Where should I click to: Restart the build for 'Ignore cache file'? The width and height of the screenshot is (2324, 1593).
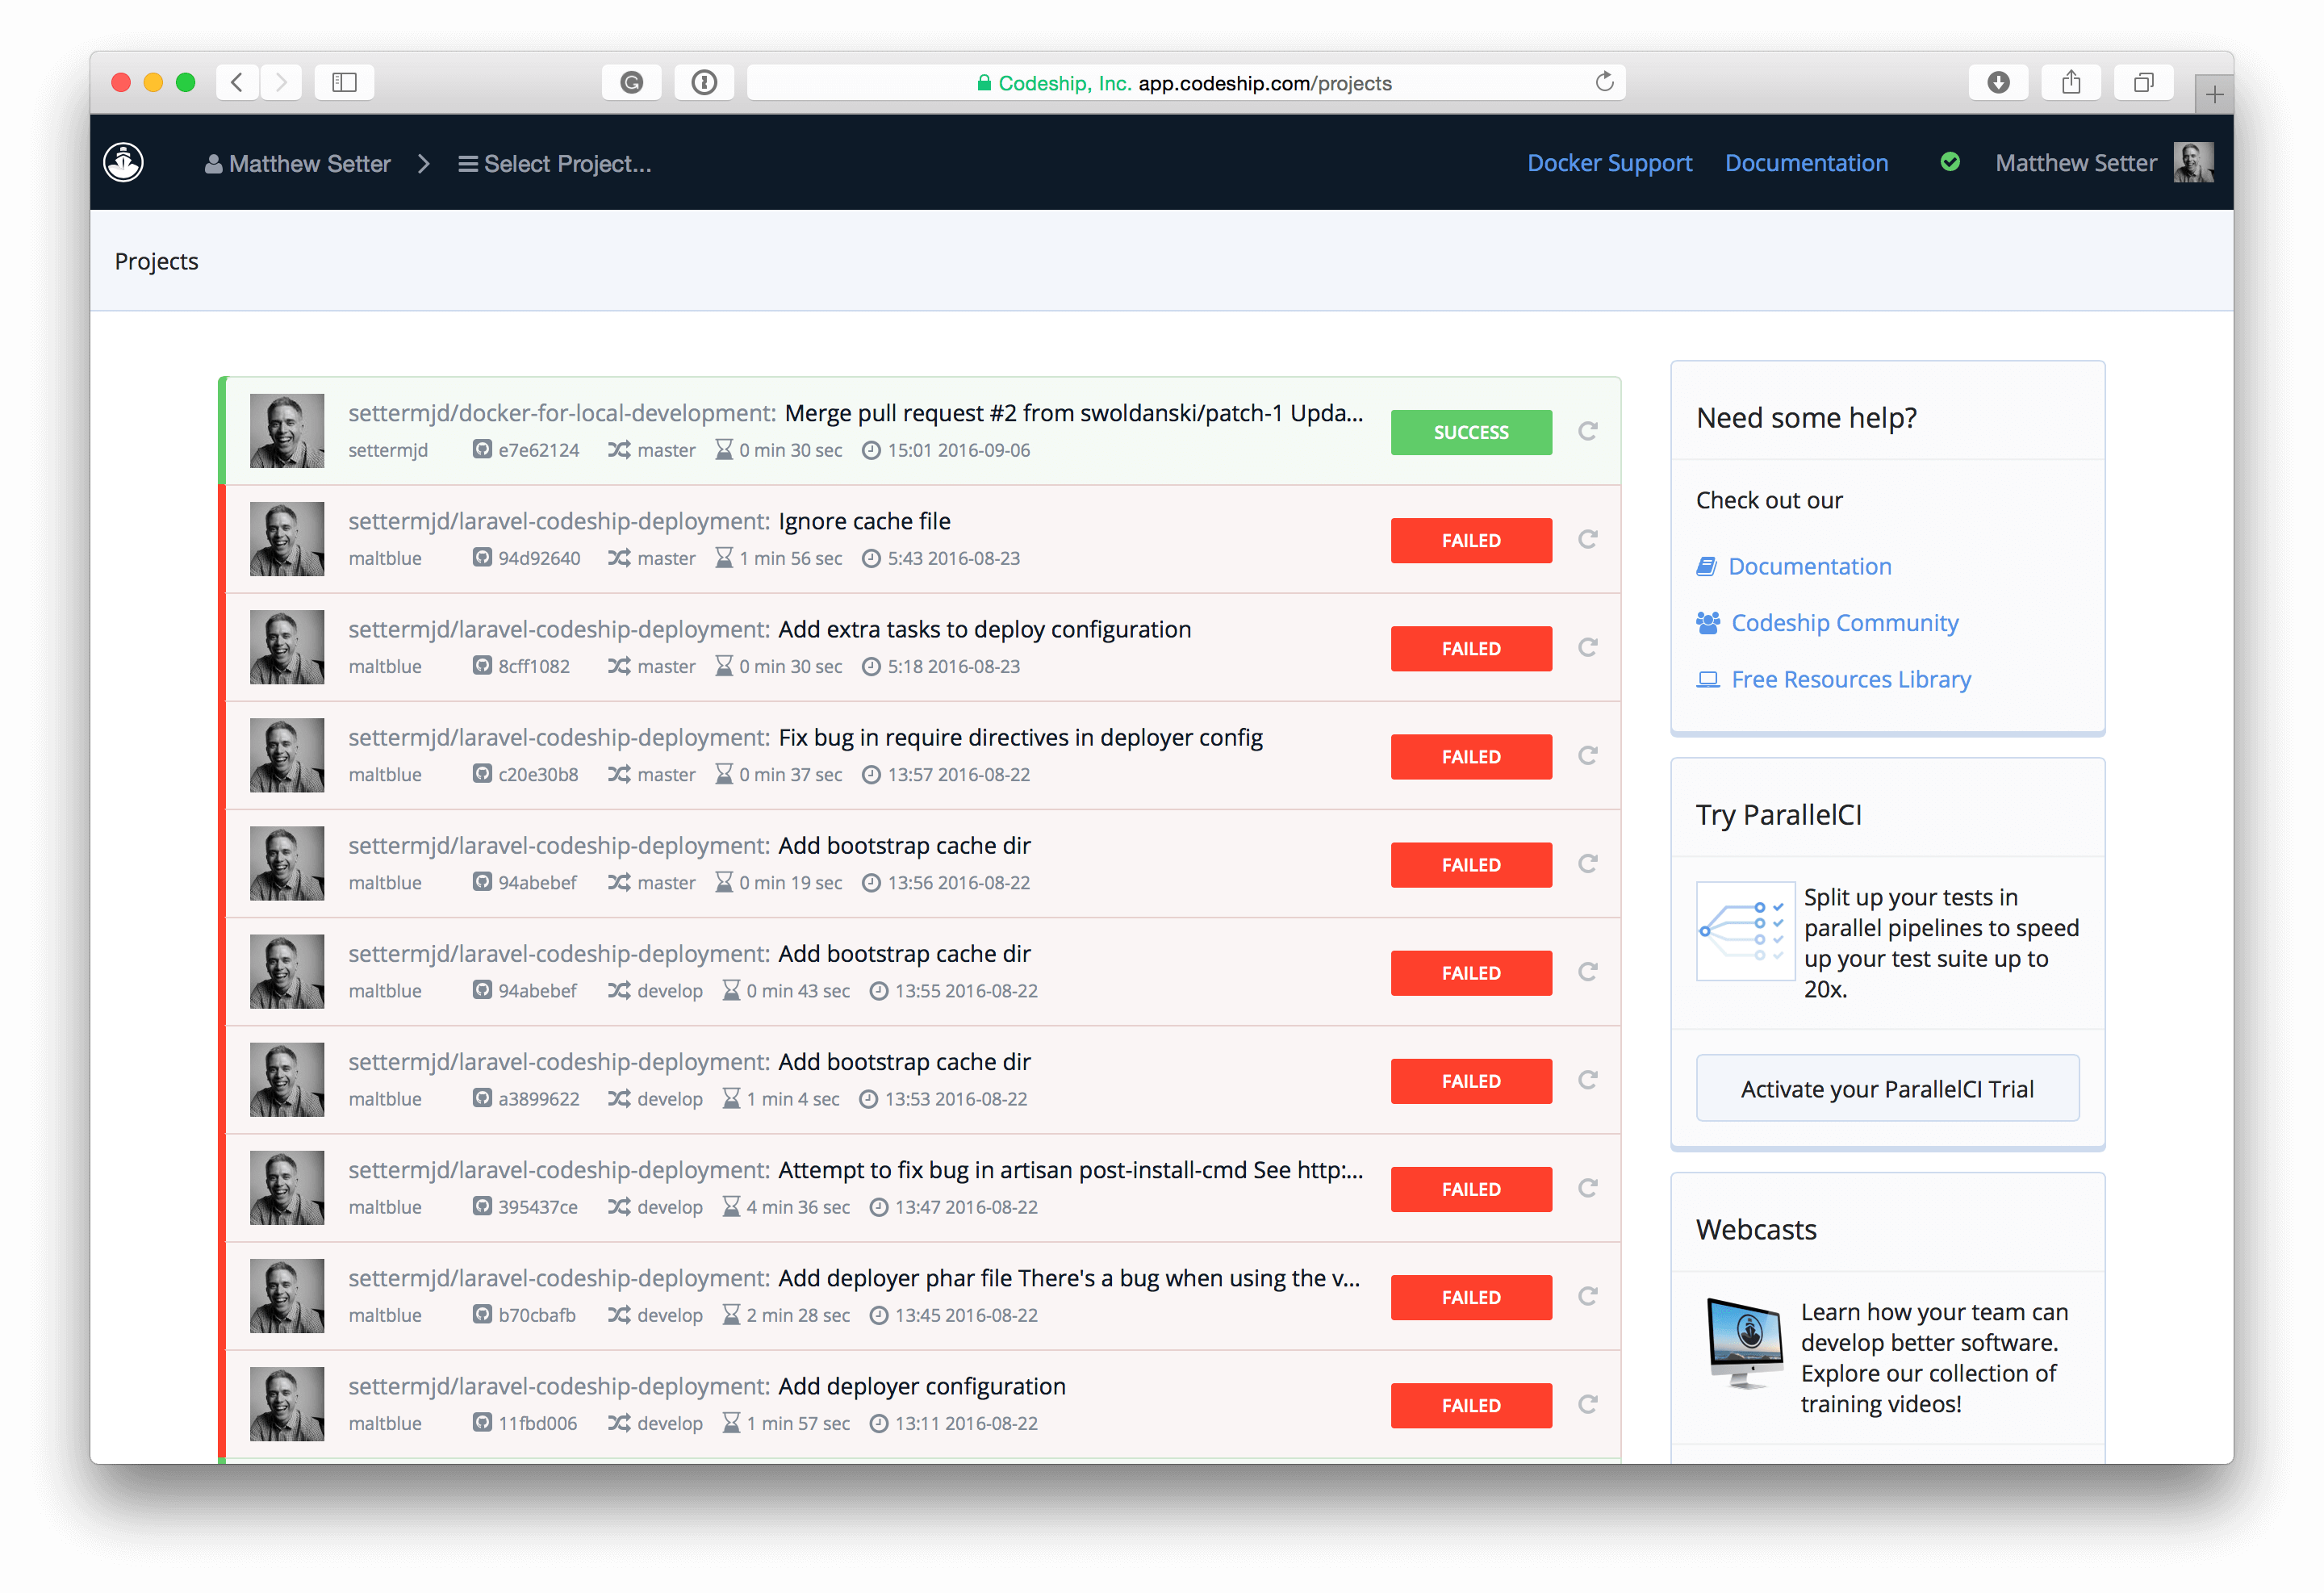pyautogui.click(x=1587, y=540)
